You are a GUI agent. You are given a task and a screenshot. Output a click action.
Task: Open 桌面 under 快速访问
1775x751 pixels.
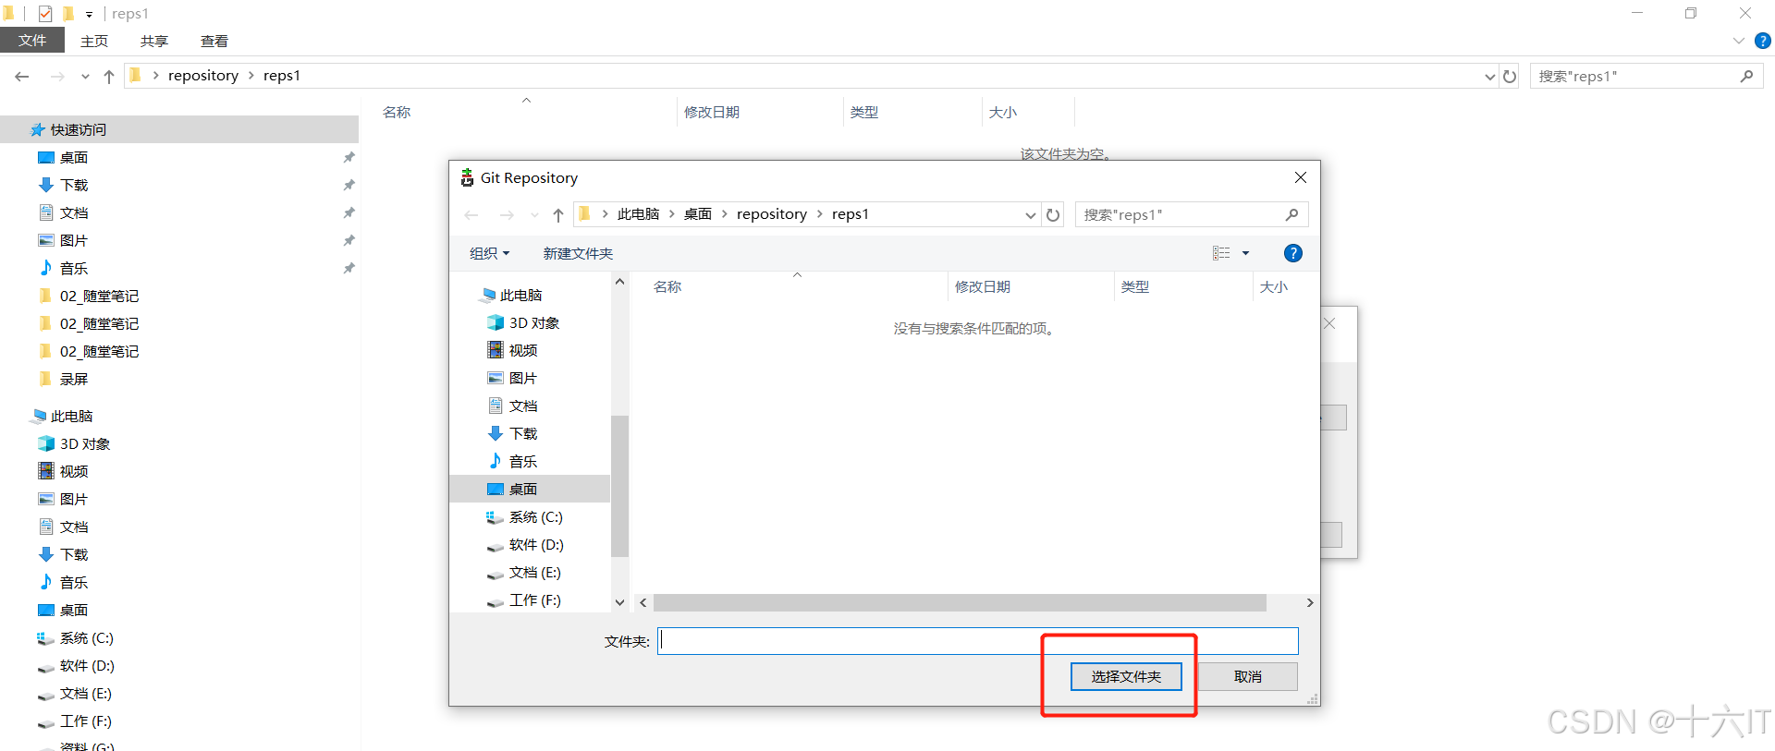(74, 157)
